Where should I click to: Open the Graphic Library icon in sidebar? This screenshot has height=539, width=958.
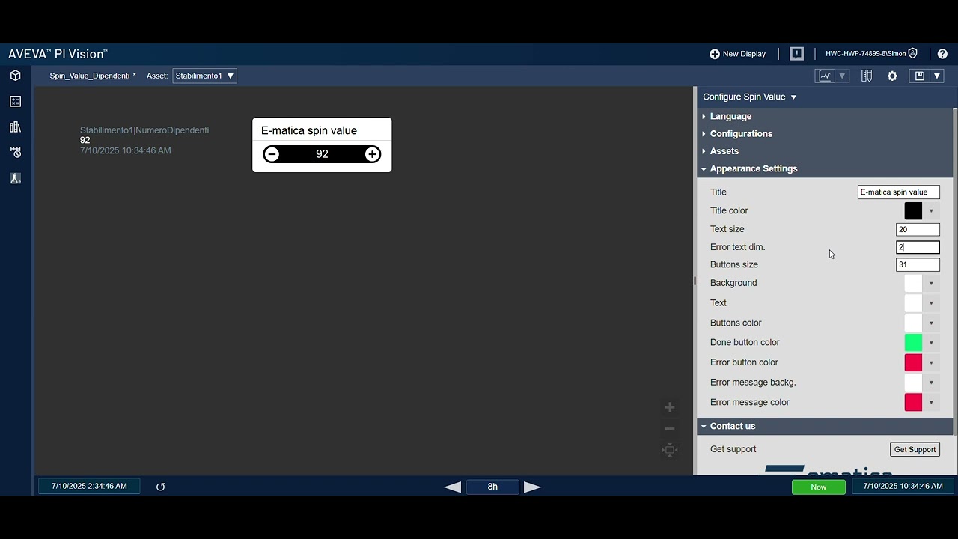click(15, 127)
